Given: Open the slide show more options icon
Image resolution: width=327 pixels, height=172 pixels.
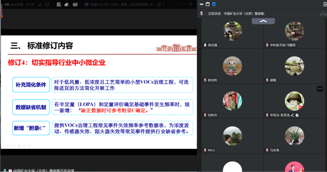Looking at the screenshot, I should [x=29, y=146].
